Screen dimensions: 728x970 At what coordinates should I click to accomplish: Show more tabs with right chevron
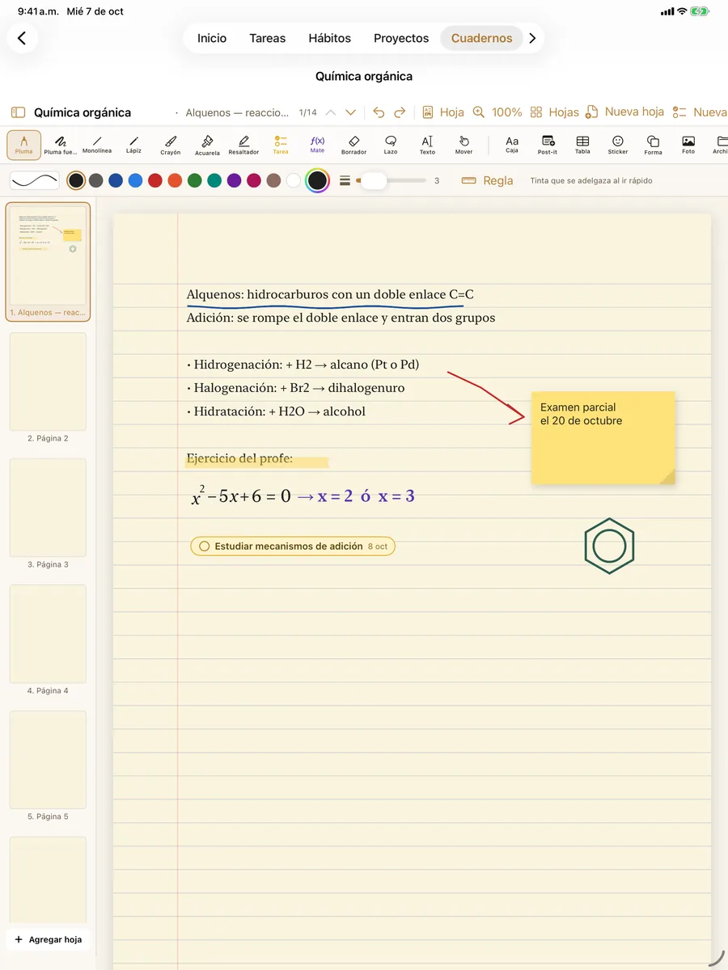pyautogui.click(x=532, y=38)
